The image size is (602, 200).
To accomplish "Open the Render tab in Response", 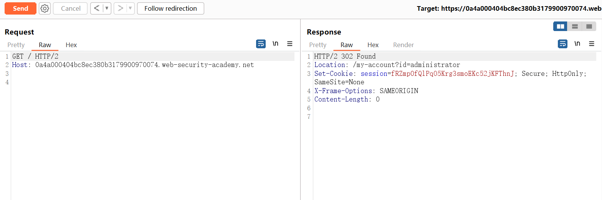I will 403,45.
